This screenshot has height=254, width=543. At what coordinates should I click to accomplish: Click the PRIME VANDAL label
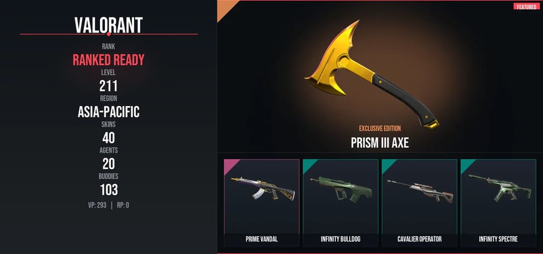click(261, 239)
